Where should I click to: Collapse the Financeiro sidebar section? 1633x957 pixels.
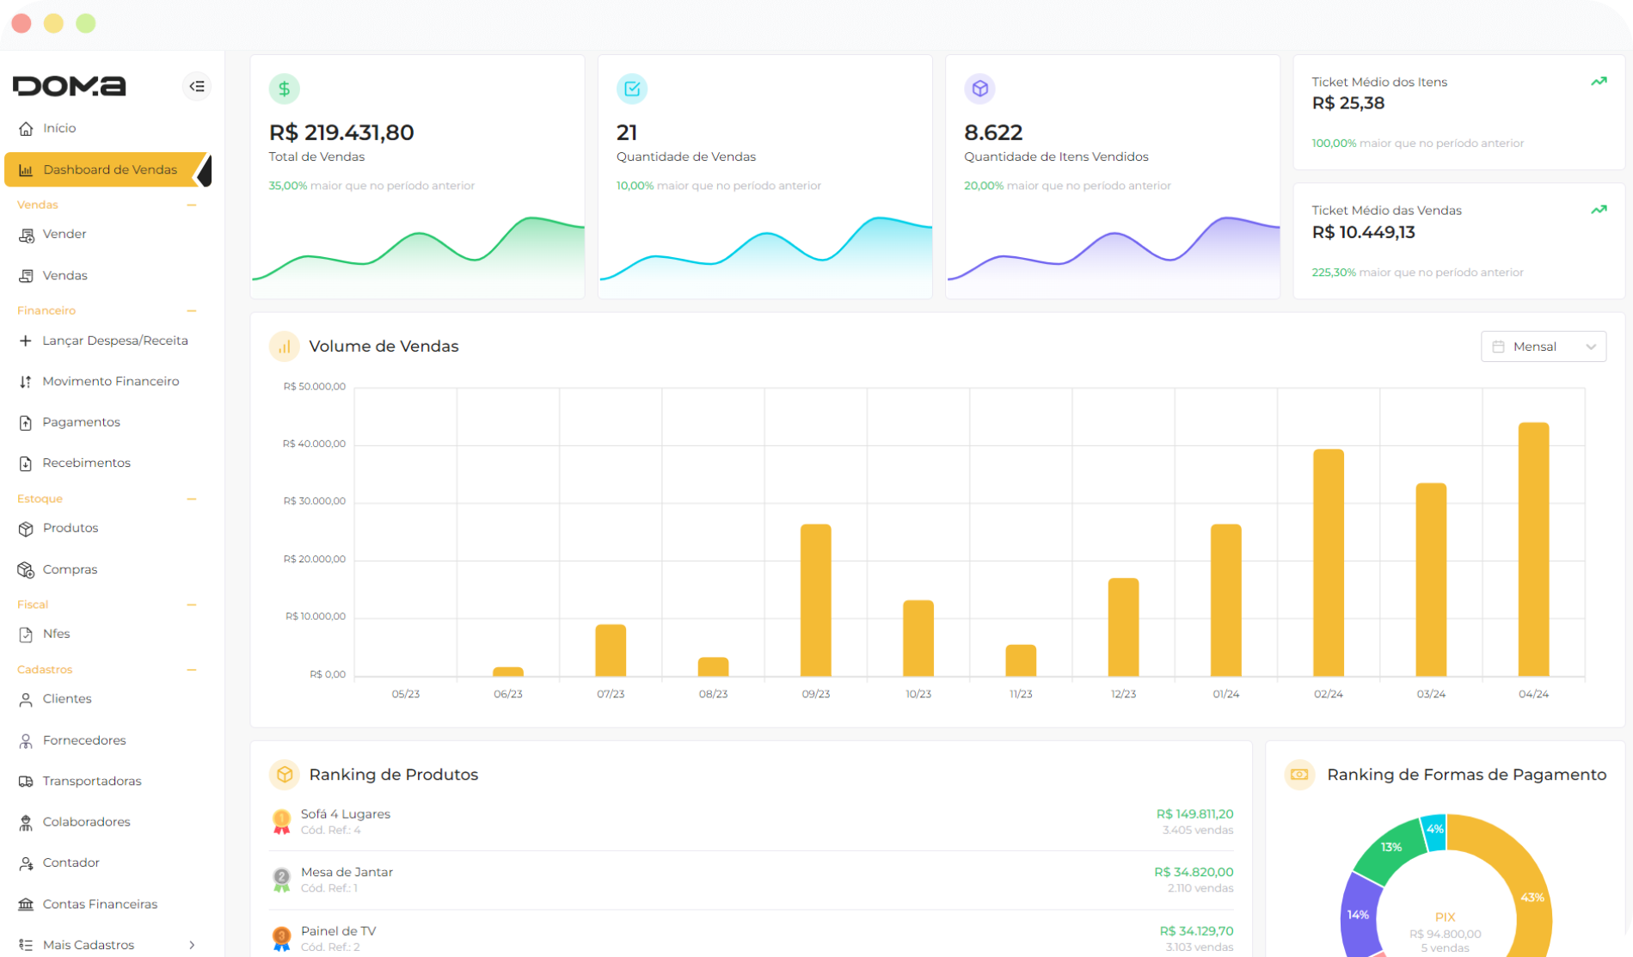[192, 310]
